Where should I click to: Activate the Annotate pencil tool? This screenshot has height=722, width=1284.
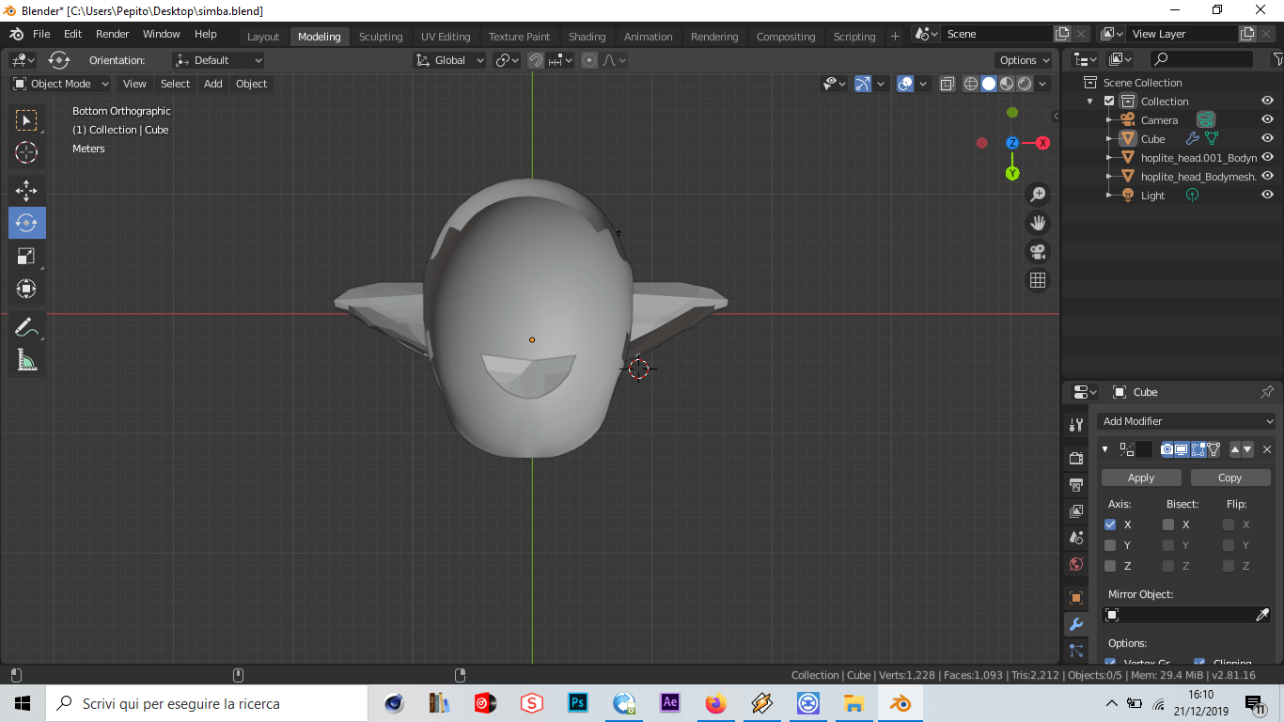coord(26,327)
